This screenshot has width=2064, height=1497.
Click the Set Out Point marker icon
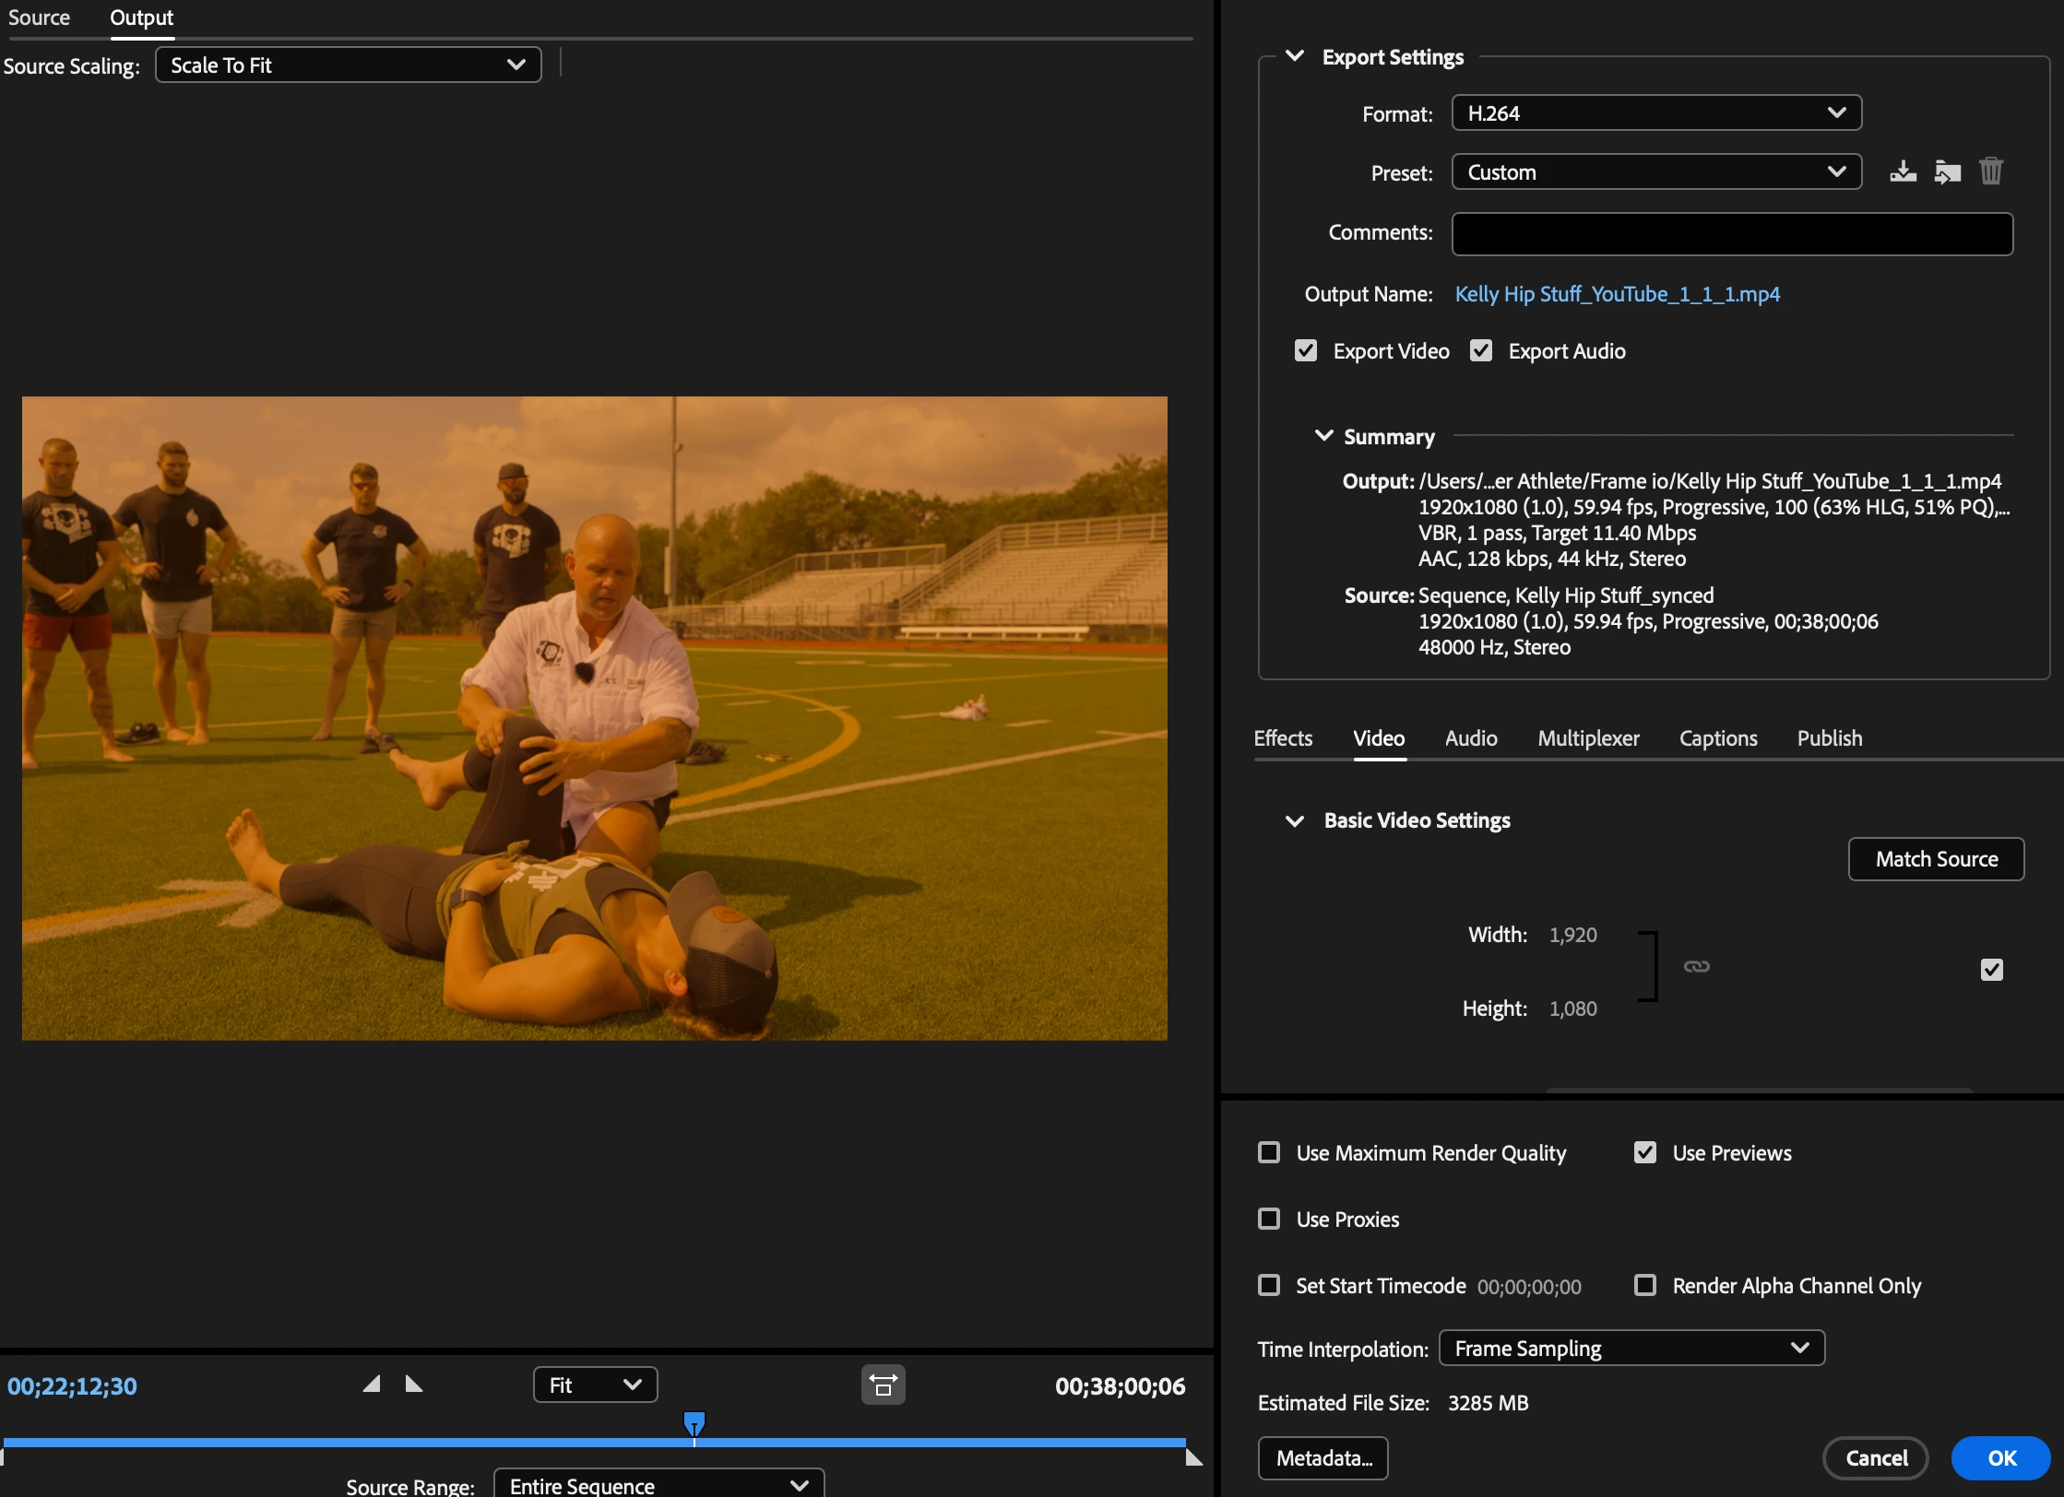(x=414, y=1385)
